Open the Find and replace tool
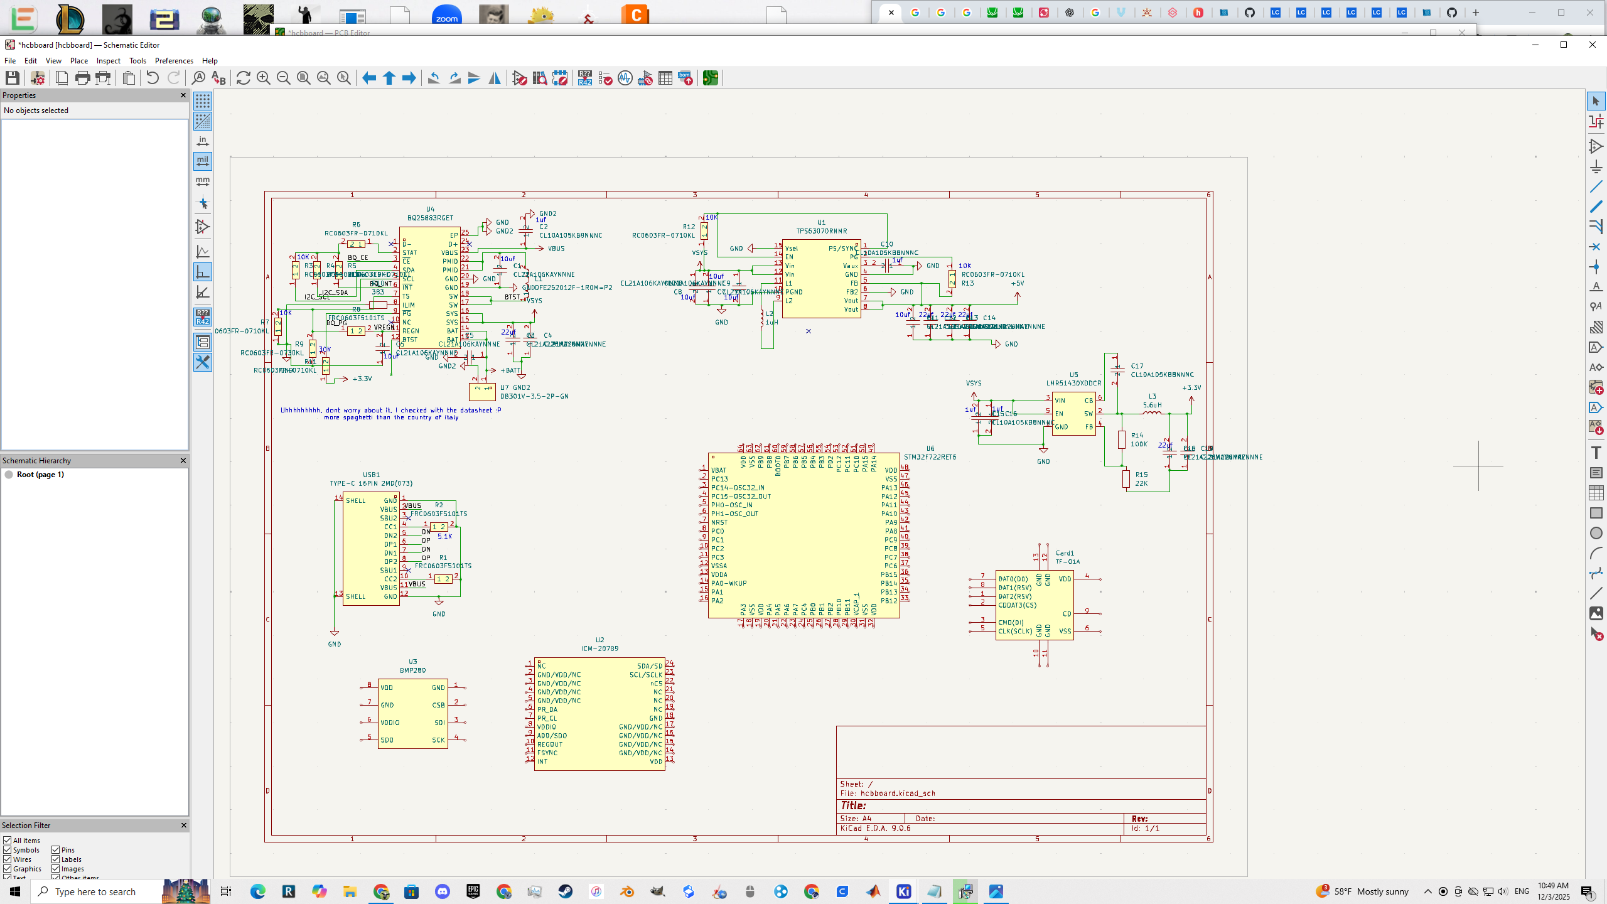Viewport: 1607px width, 904px height. [218, 78]
